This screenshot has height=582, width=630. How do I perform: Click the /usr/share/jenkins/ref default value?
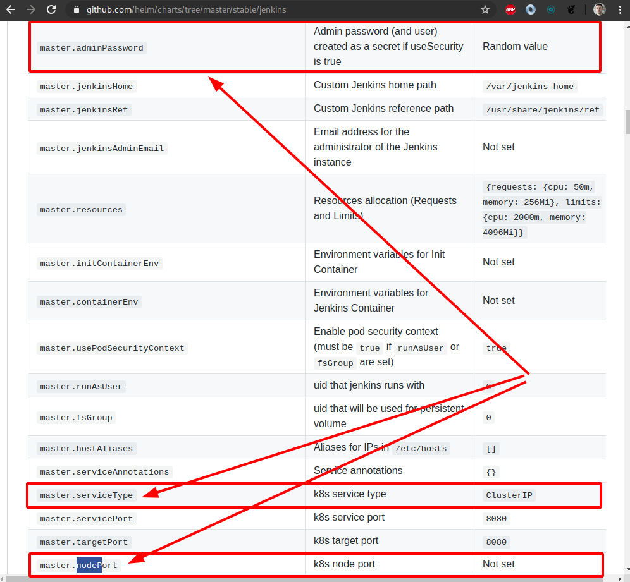[x=543, y=109]
